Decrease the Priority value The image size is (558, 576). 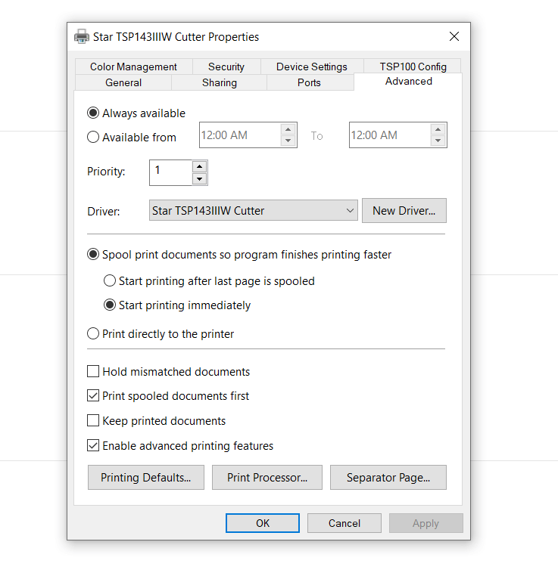pyautogui.click(x=199, y=179)
